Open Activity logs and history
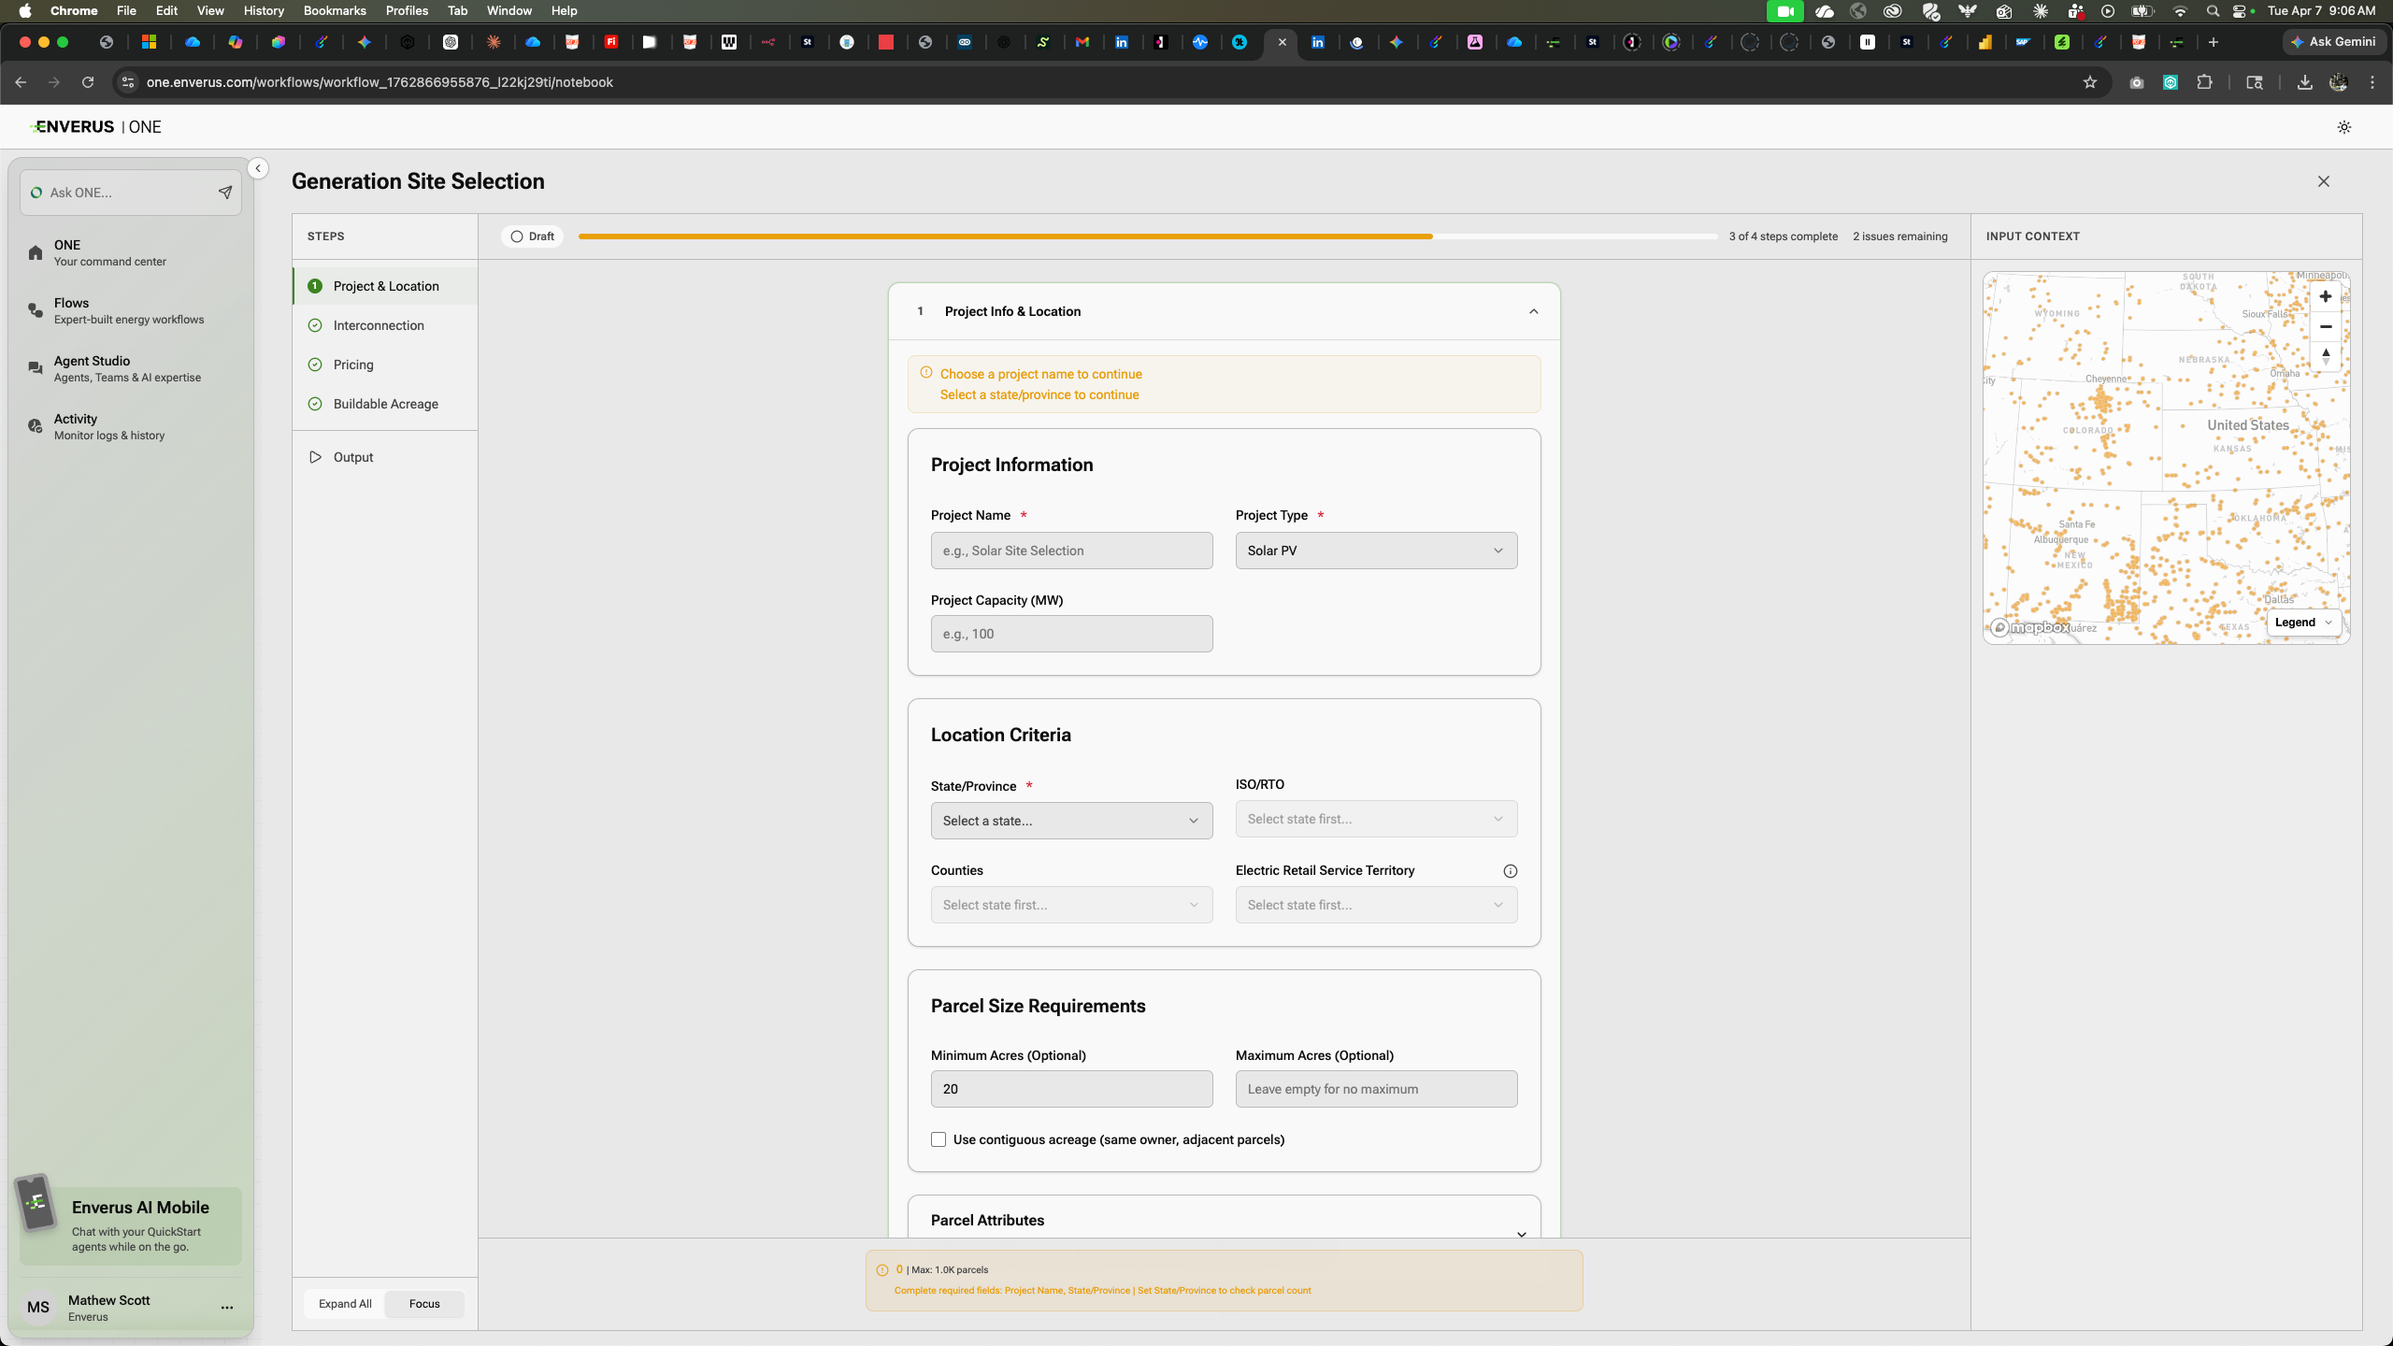Image resolution: width=2393 pixels, height=1346 pixels. 108,426
